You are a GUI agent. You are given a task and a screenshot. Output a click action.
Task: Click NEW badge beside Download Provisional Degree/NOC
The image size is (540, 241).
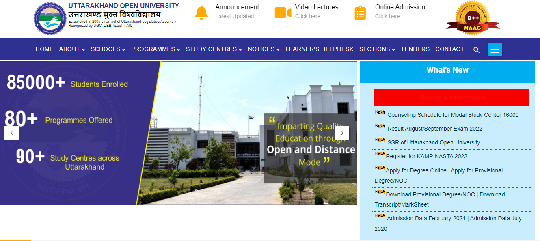click(380, 192)
